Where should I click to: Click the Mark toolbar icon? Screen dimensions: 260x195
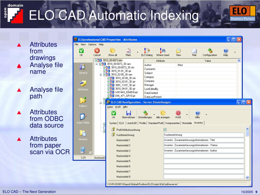pyautogui.click(x=128, y=51)
